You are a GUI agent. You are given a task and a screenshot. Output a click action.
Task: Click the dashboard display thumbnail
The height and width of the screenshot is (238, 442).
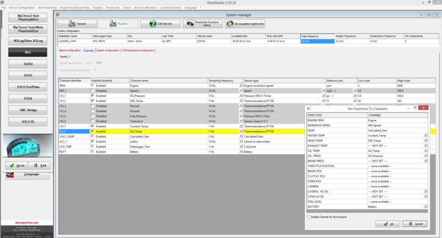click(28, 146)
